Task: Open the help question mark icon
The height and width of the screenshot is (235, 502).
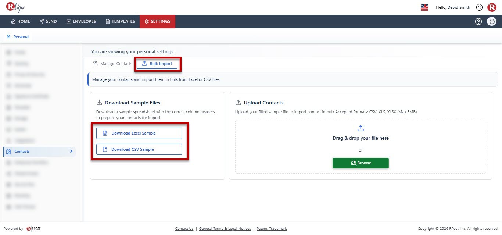Action: (x=478, y=21)
